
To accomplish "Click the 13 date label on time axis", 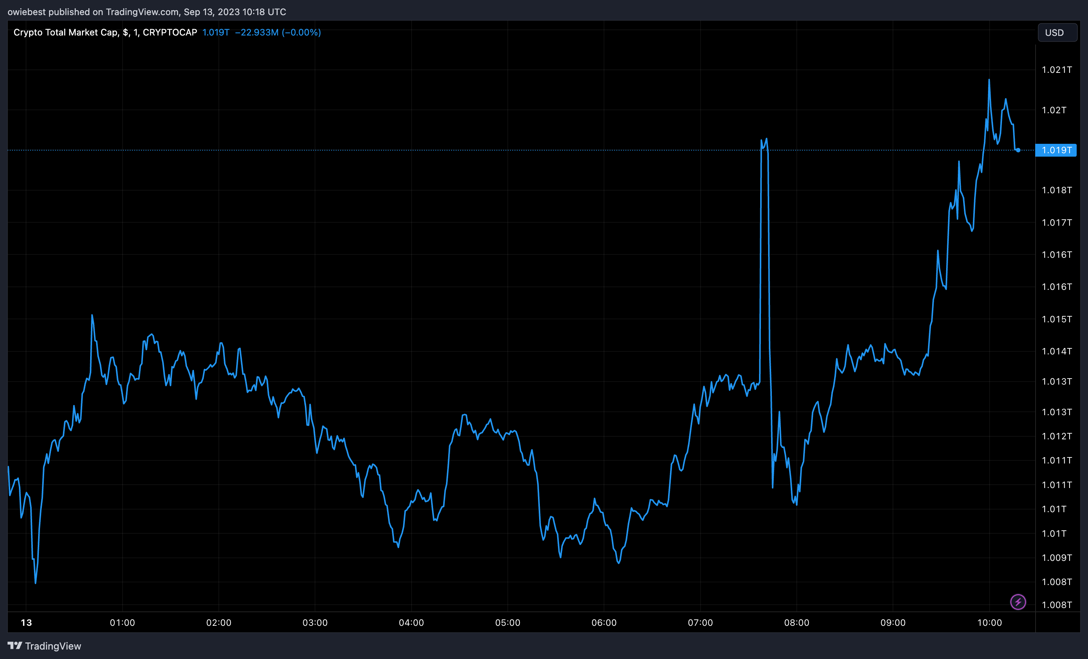I will [x=26, y=623].
